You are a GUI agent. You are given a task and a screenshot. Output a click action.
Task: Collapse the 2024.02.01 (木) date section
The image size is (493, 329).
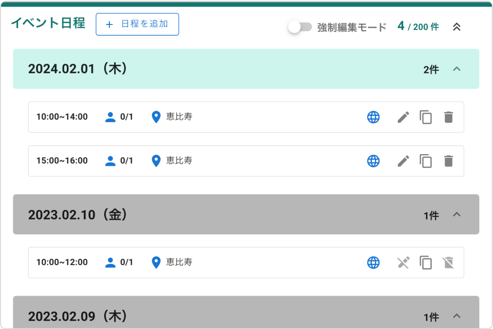tap(456, 69)
